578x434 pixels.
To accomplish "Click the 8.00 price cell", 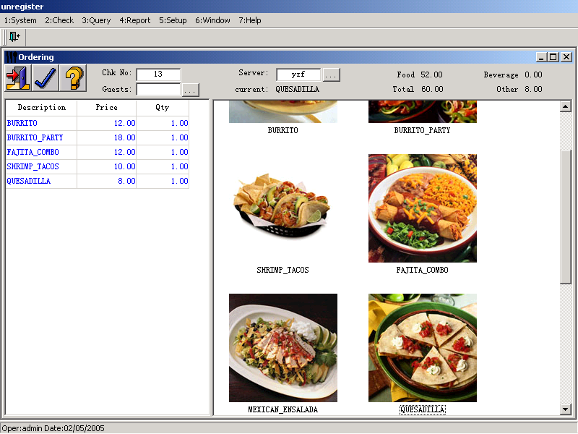I will point(106,181).
